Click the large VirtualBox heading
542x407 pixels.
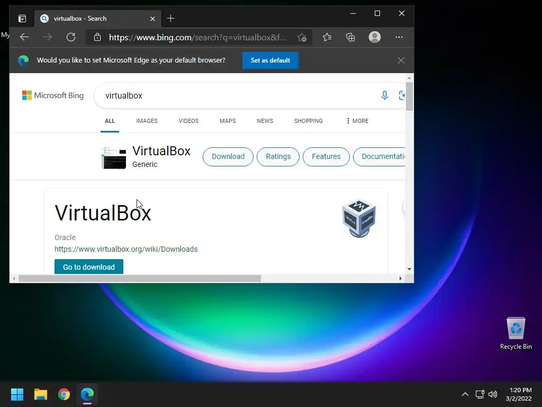coord(103,213)
